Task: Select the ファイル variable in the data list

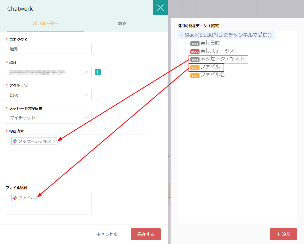Action: point(210,67)
